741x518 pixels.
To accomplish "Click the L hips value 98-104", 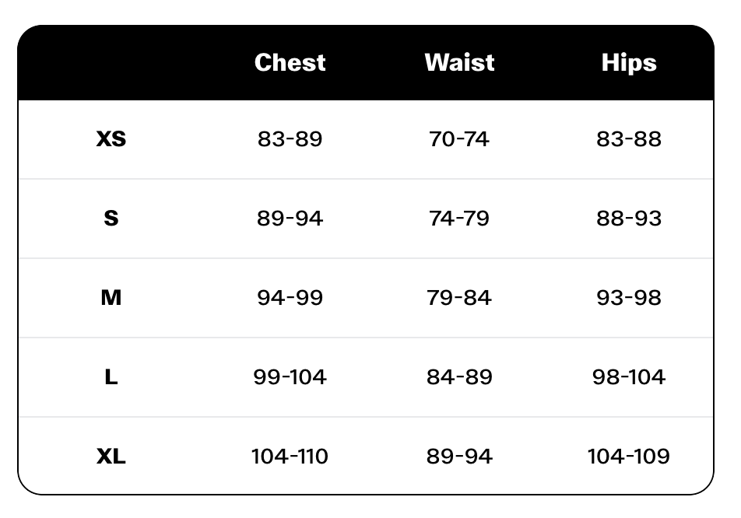I will 628,377.
